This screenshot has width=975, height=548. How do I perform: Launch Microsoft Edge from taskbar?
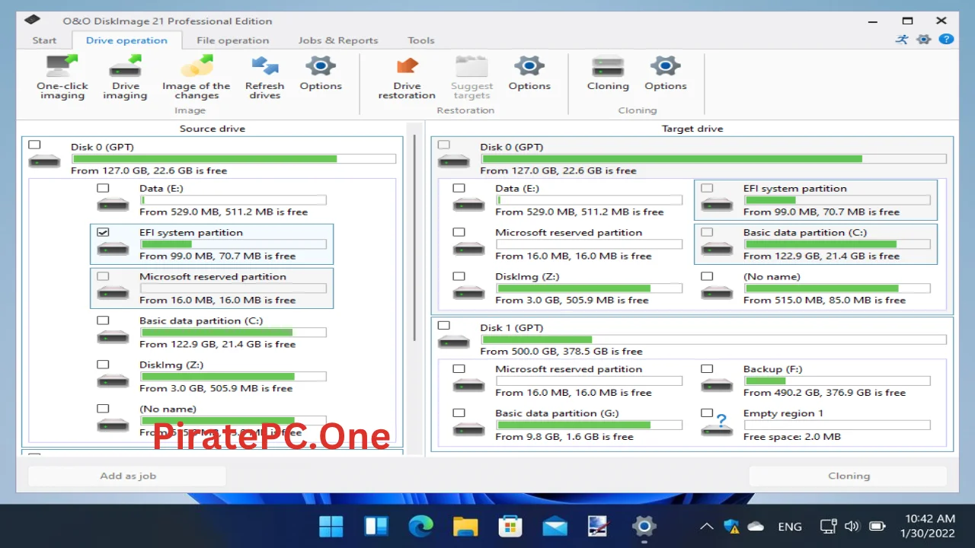[x=420, y=526]
